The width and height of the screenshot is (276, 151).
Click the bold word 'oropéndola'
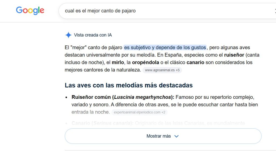click(145, 62)
